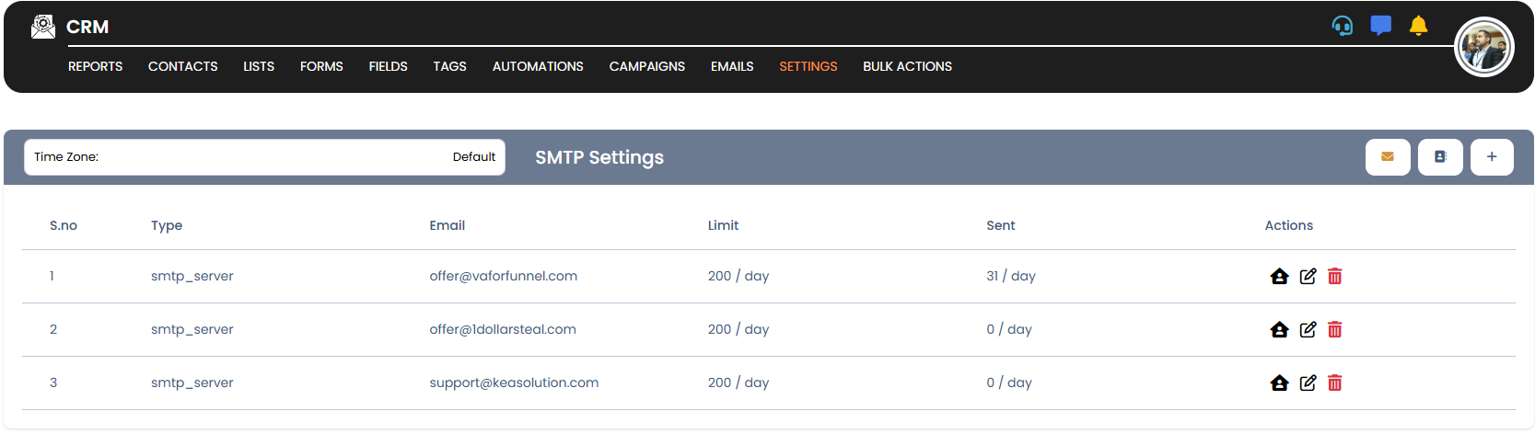Viewport: 1535px width, 434px height.
Task: Open the Reports menu item
Action: click(95, 66)
